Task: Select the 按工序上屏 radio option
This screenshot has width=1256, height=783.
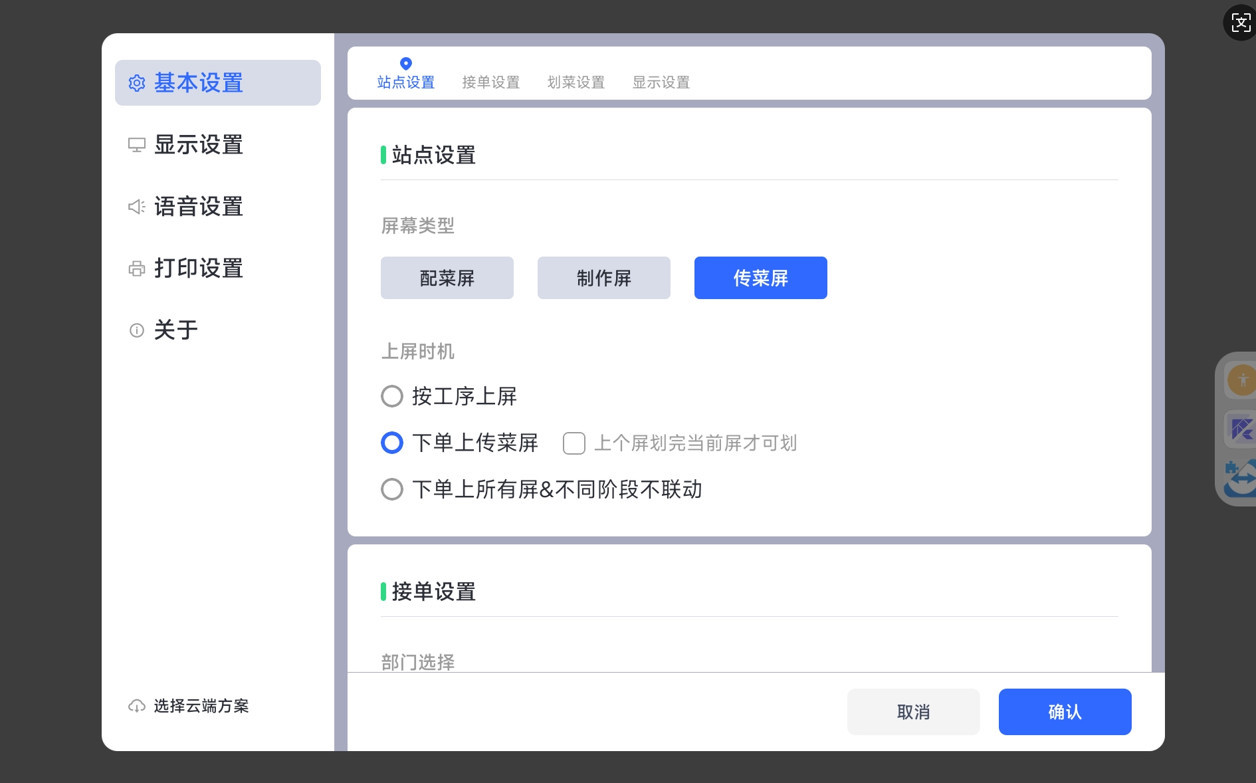Action: pos(392,397)
